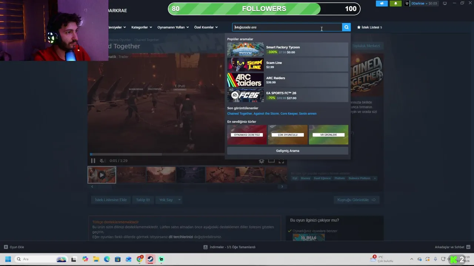Open the VR Ürünleri genre tile

328,134
